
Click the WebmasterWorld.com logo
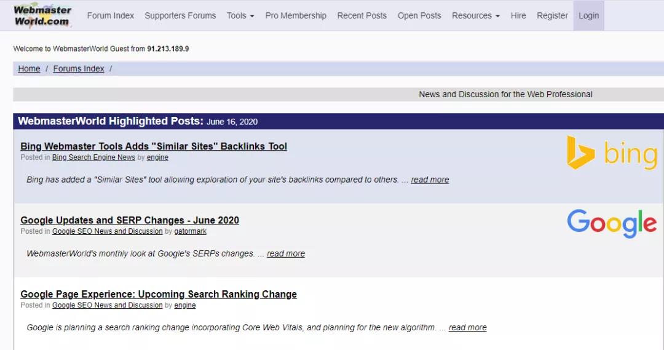pyautogui.click(x=42, y=15)
